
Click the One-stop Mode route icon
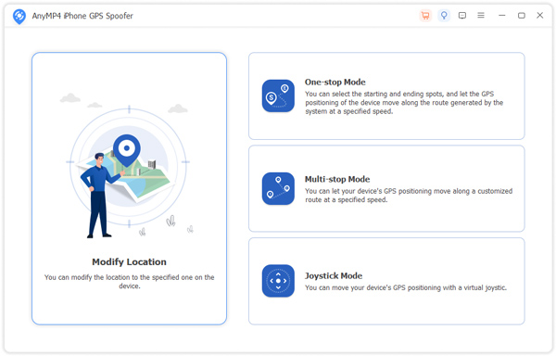(x=278, y=95)
